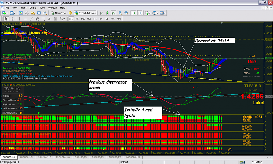The height and width of the screenshot is (164, 273).
Task: Select the crosshair tool
Action: click(12, 19)
